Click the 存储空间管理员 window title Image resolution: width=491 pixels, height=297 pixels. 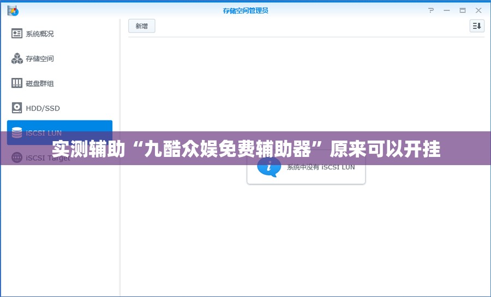click(x=245, y=11)
